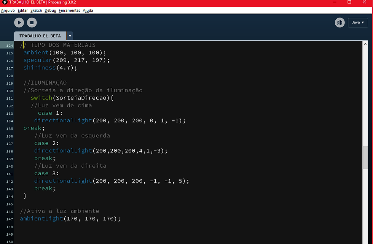373x244 pixels.
Task: Maximize the Processing window
Action: [349, 2]
